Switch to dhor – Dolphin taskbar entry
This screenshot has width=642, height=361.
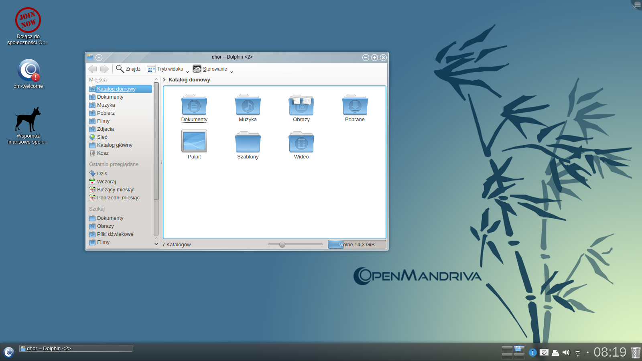pyautogui.click(x=76, y=349)
